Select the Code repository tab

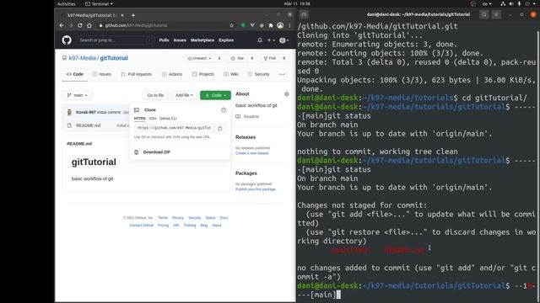[x=75, y=74]
